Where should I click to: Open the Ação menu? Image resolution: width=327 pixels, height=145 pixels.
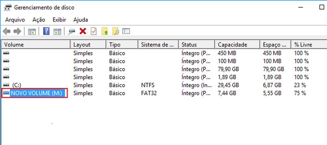click(39, 20)
